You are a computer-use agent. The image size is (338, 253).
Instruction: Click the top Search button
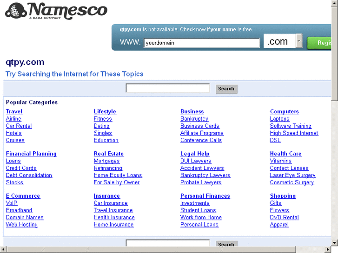[226, 89]
